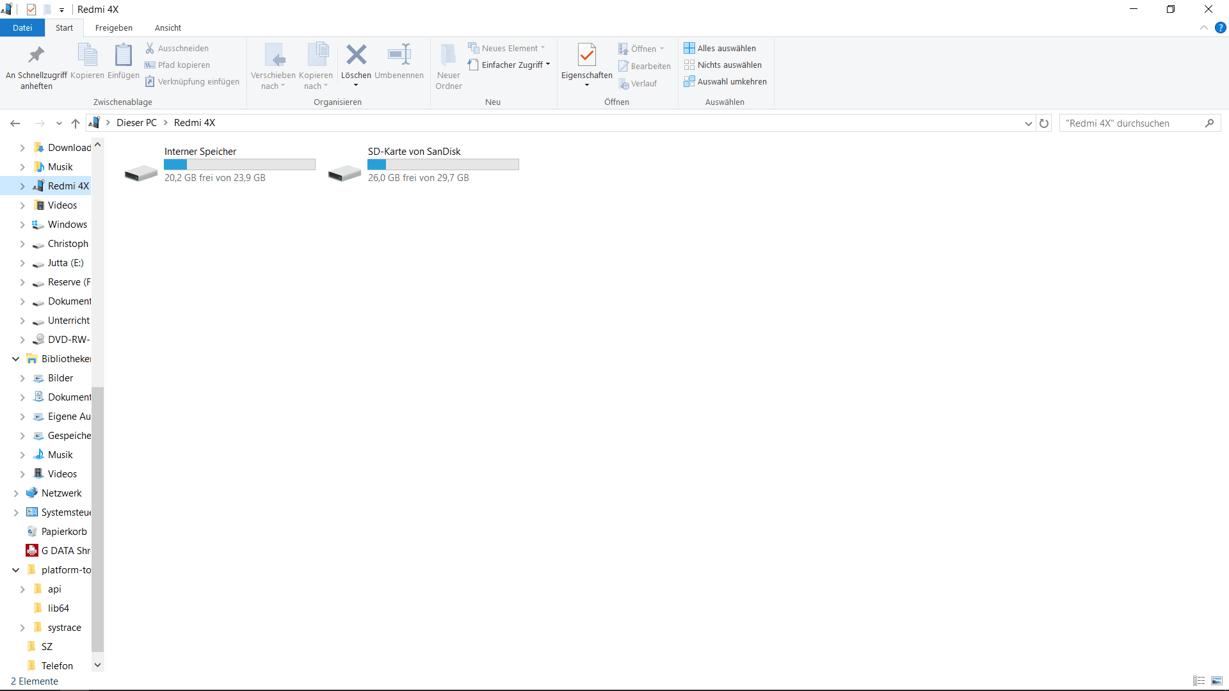Open recent locations dropdown arrow
This screenshot has width=1229, height=691.
pyautogui.click(x=59, y=123)
